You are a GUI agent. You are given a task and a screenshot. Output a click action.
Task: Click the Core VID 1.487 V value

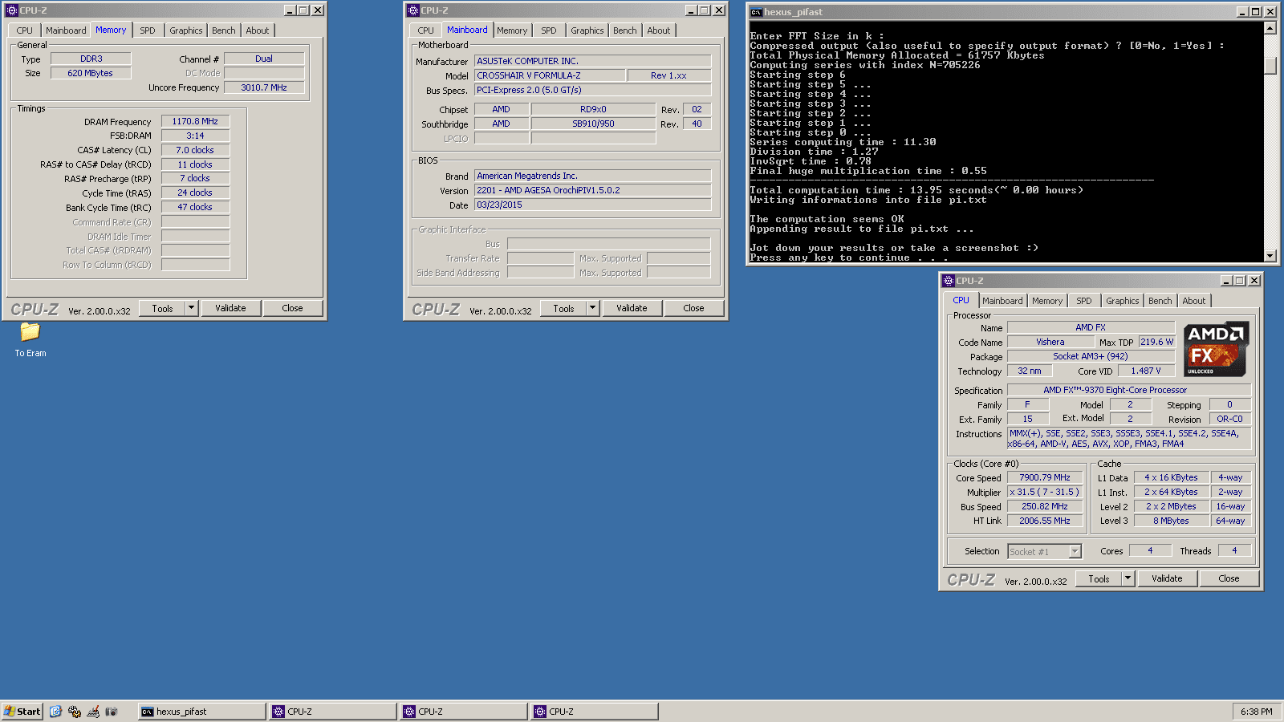[x=1146, y=371]
